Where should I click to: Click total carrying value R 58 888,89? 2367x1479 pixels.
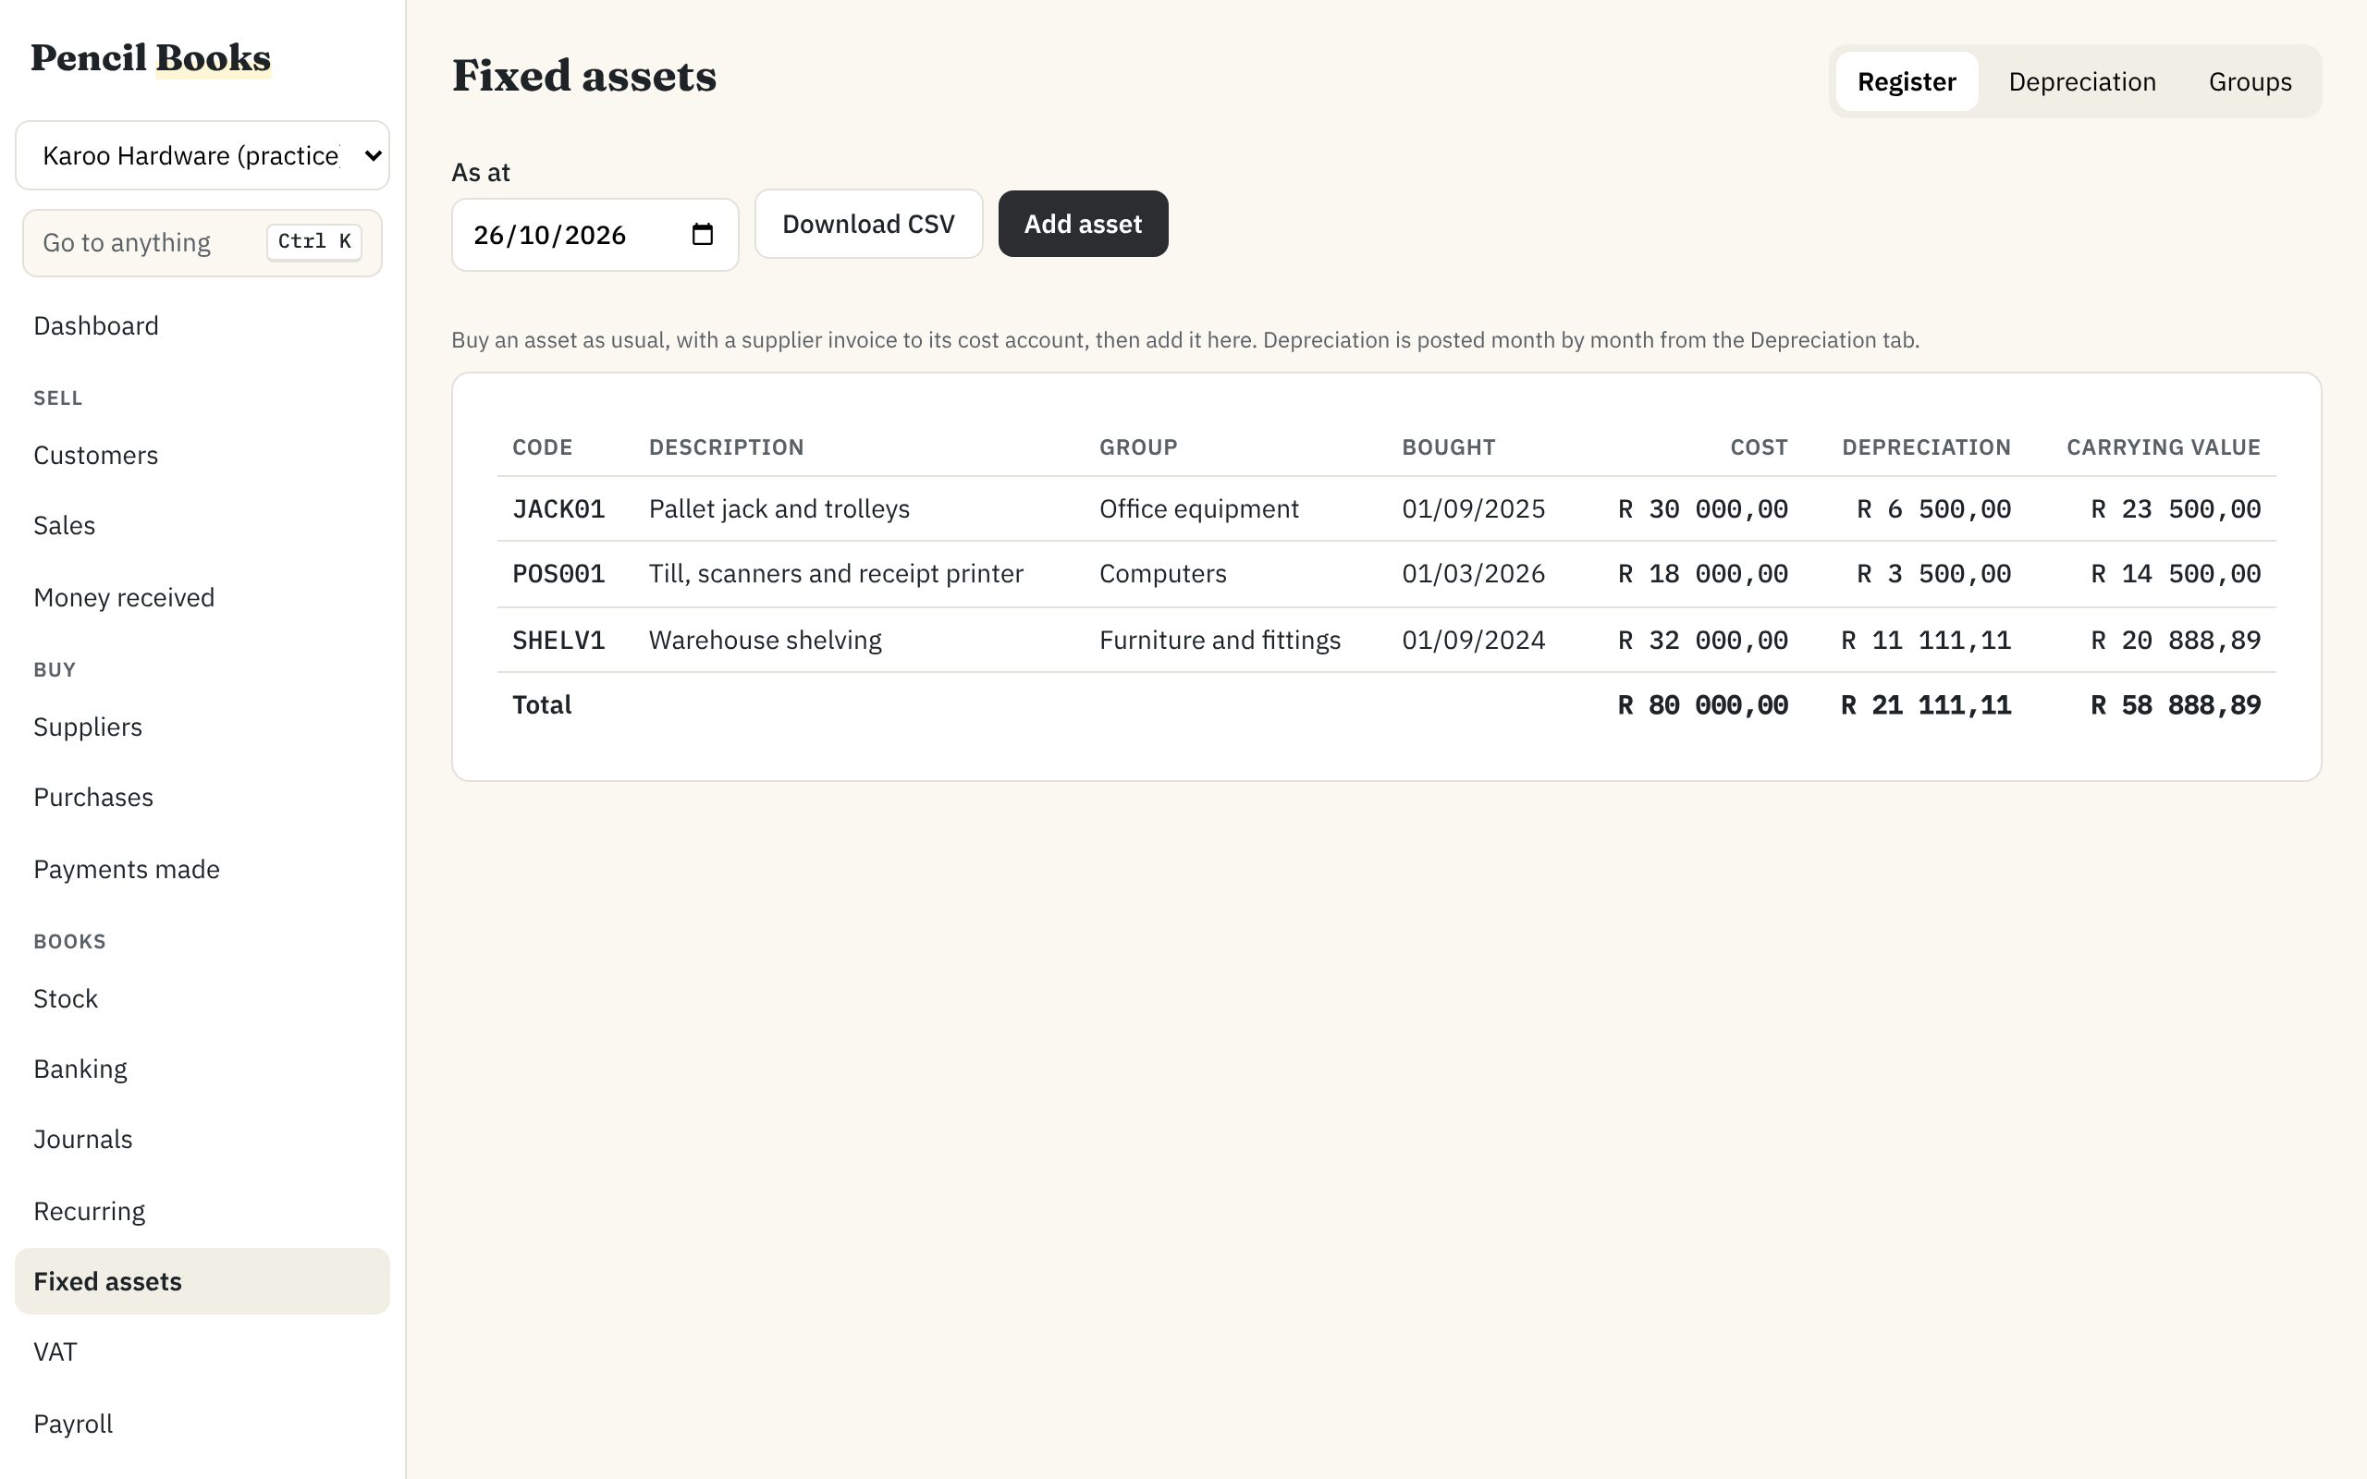point(2176,704)
